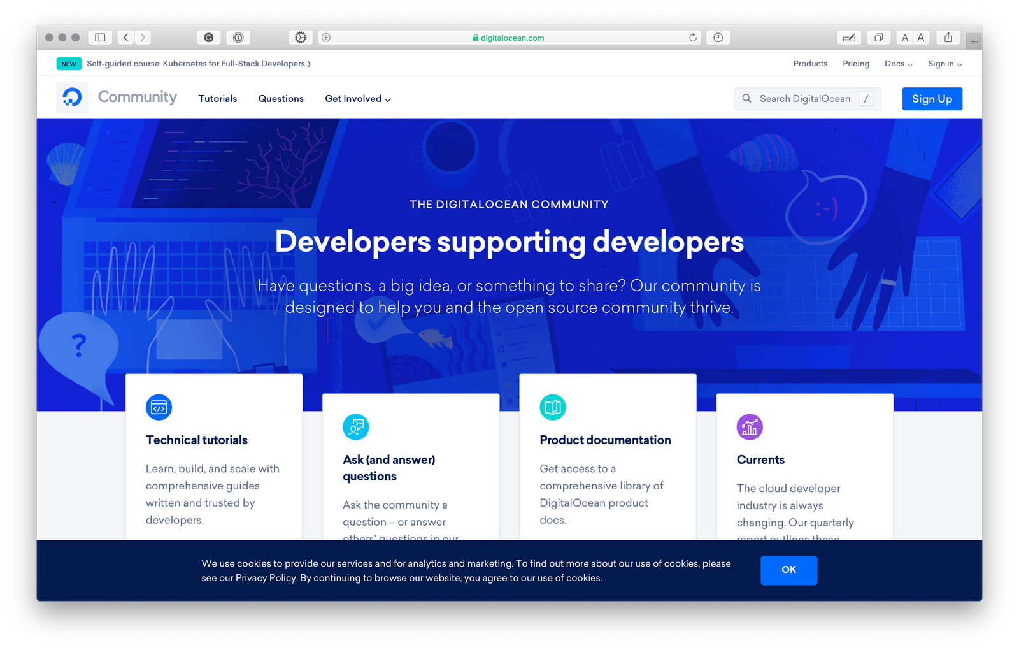Expand the Docs dropdown menu

[x=898, y=64]
